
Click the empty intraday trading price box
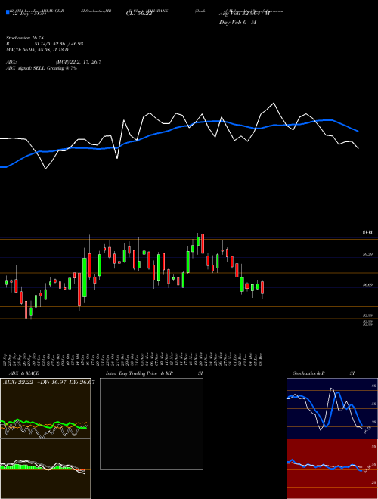pos(151,423)
